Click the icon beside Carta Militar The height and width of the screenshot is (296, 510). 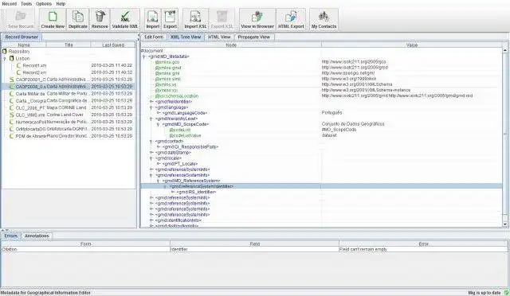[x=12, y=94]
